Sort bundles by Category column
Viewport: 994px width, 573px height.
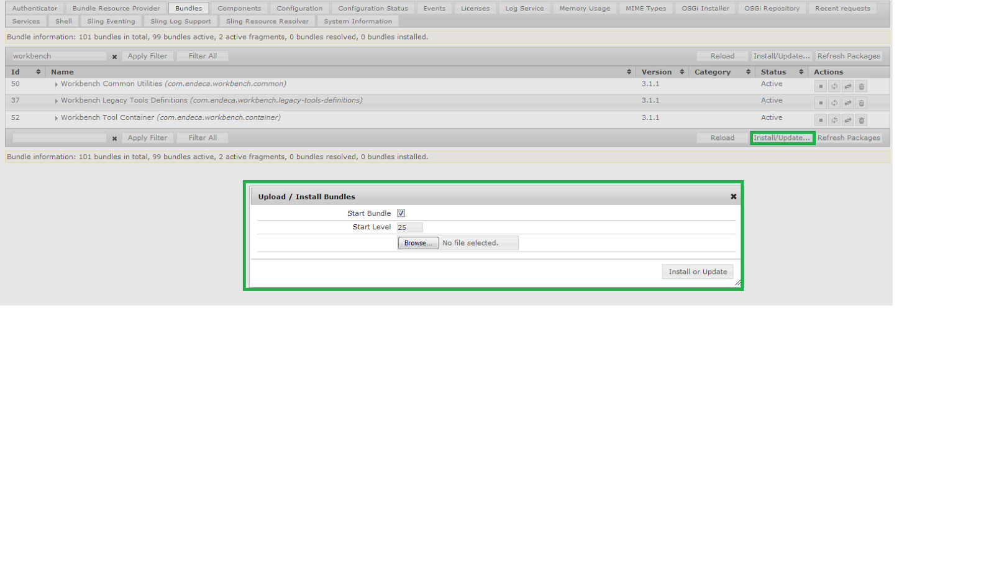pos(747,71)
